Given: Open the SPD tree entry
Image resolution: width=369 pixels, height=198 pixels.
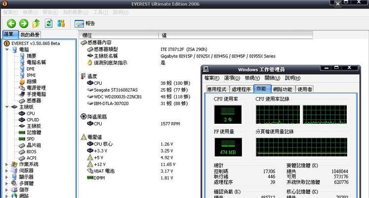Looking at the screenshot, I should (x=27, y=139).
